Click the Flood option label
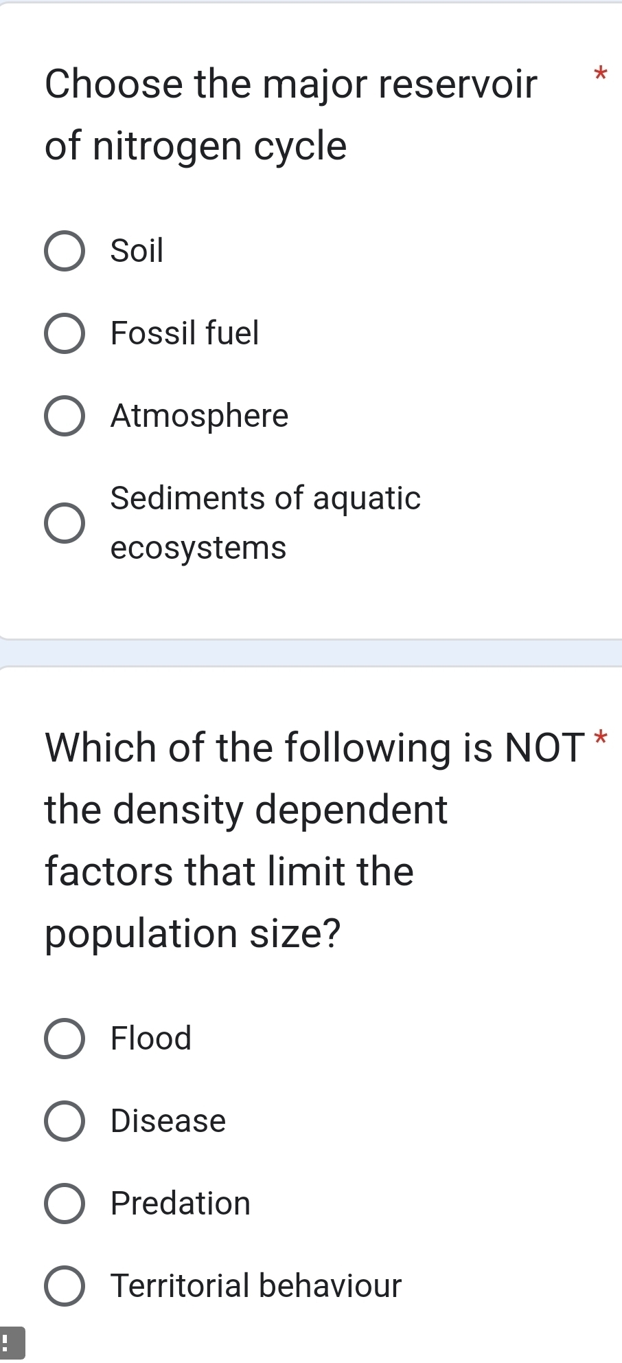 150,1039
